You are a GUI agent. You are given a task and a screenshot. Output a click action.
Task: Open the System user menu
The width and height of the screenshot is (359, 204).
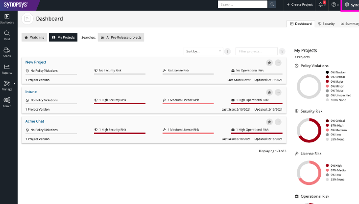351,5
